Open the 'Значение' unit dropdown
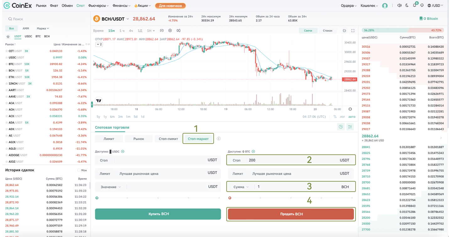 (111, 187)
